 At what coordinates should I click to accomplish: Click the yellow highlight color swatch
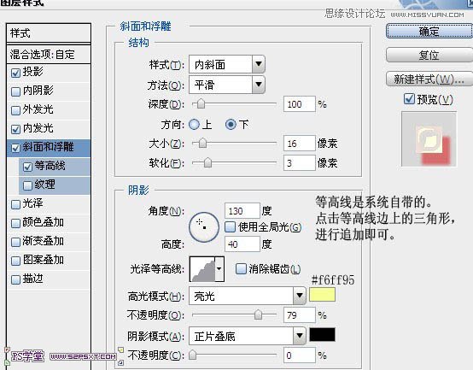pos(322,295)
